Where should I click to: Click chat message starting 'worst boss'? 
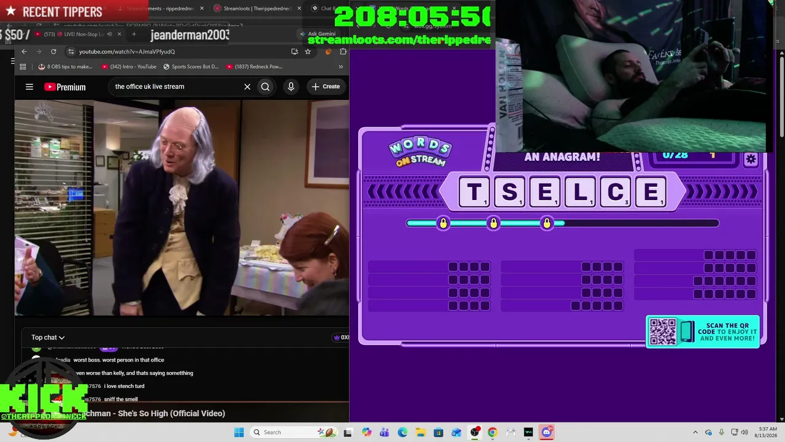coord(119,360)
